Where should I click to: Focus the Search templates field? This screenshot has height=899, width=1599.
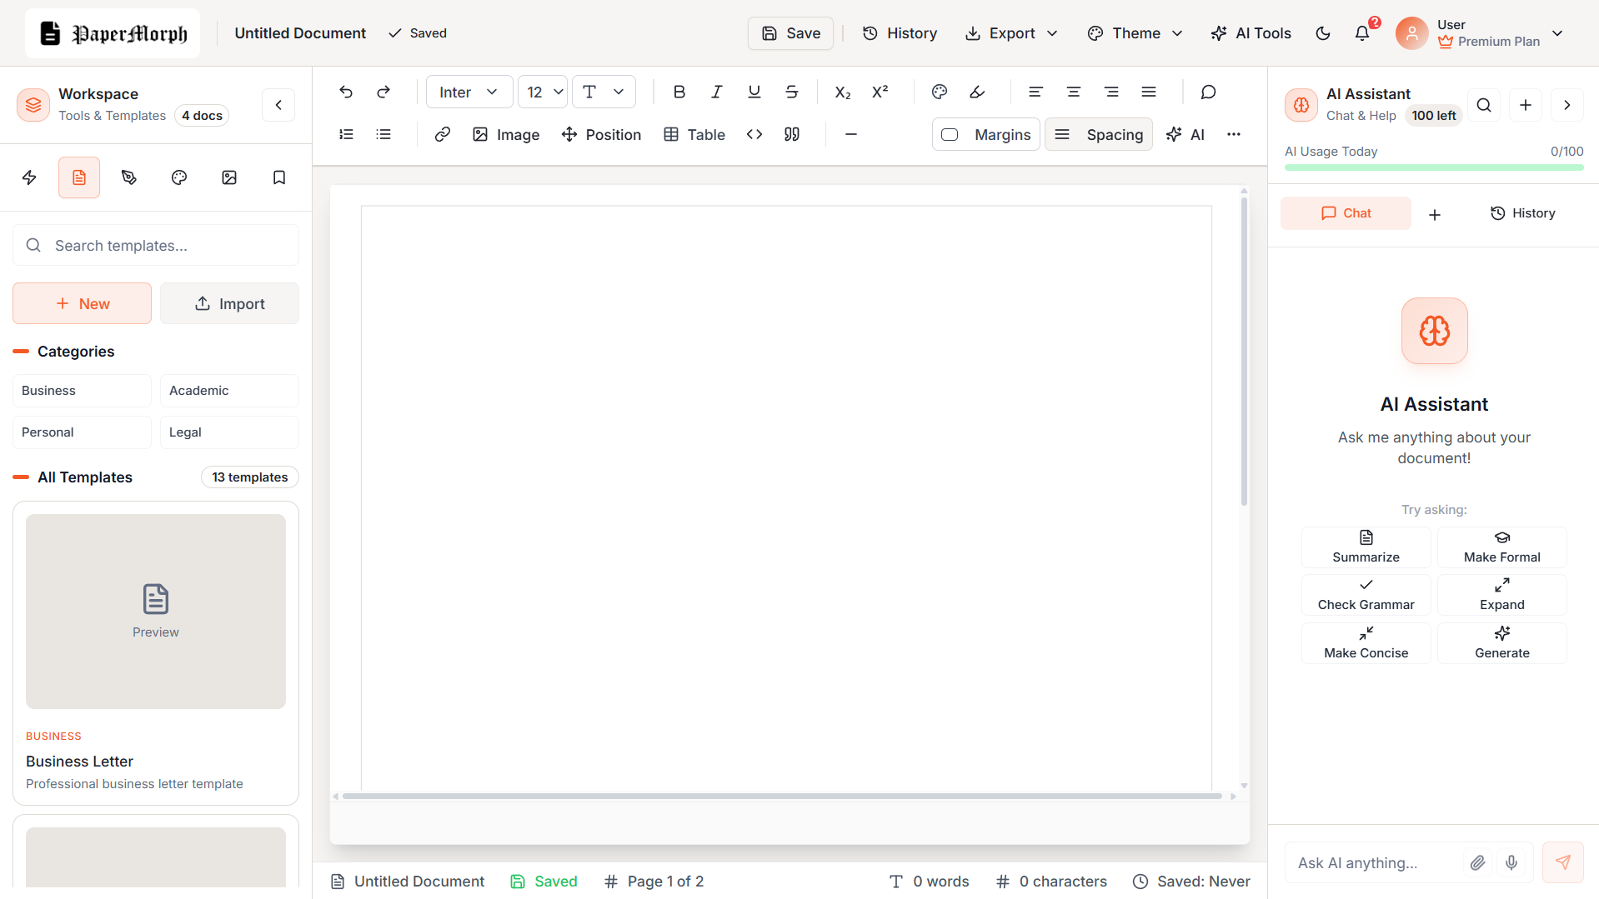coord(156,245)
